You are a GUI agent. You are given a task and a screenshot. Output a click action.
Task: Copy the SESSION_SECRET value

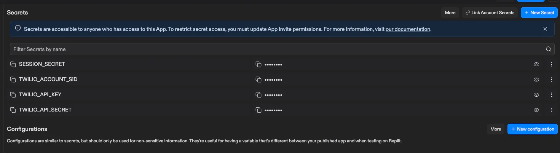[258, 64]
